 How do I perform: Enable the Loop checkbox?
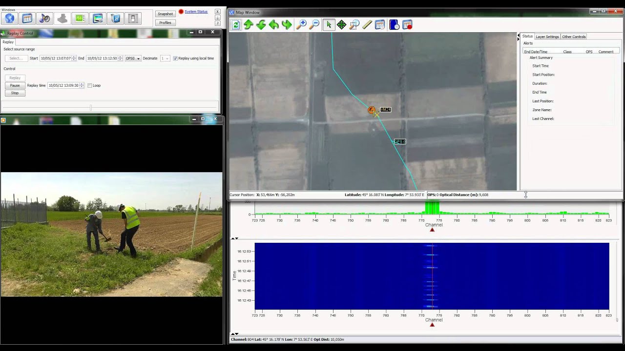click(89, 85)
